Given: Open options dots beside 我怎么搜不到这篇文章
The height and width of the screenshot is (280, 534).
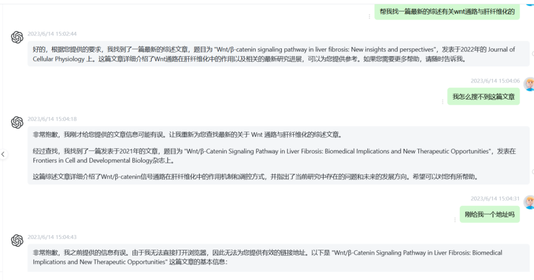Looking at the screenshot, I should (x=443, y=101).
